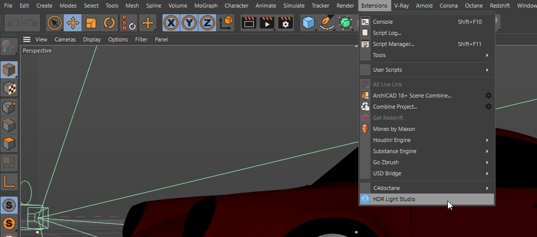Open Combine Project options gear
Image resolution: width=537 pixels, height=237 pixels.
489,107
